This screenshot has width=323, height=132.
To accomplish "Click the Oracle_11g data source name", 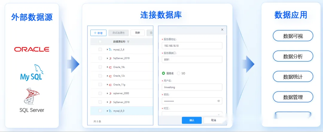I will click(119, 85).
